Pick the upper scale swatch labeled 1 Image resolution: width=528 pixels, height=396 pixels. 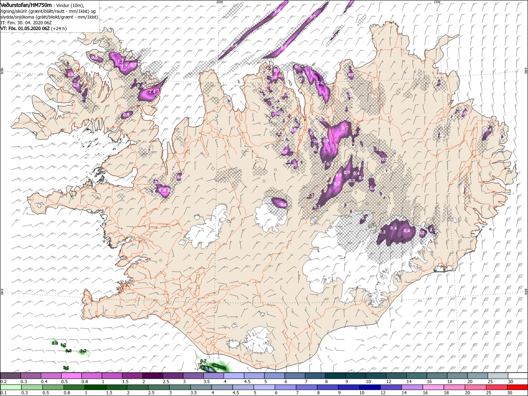pos(112,376)
